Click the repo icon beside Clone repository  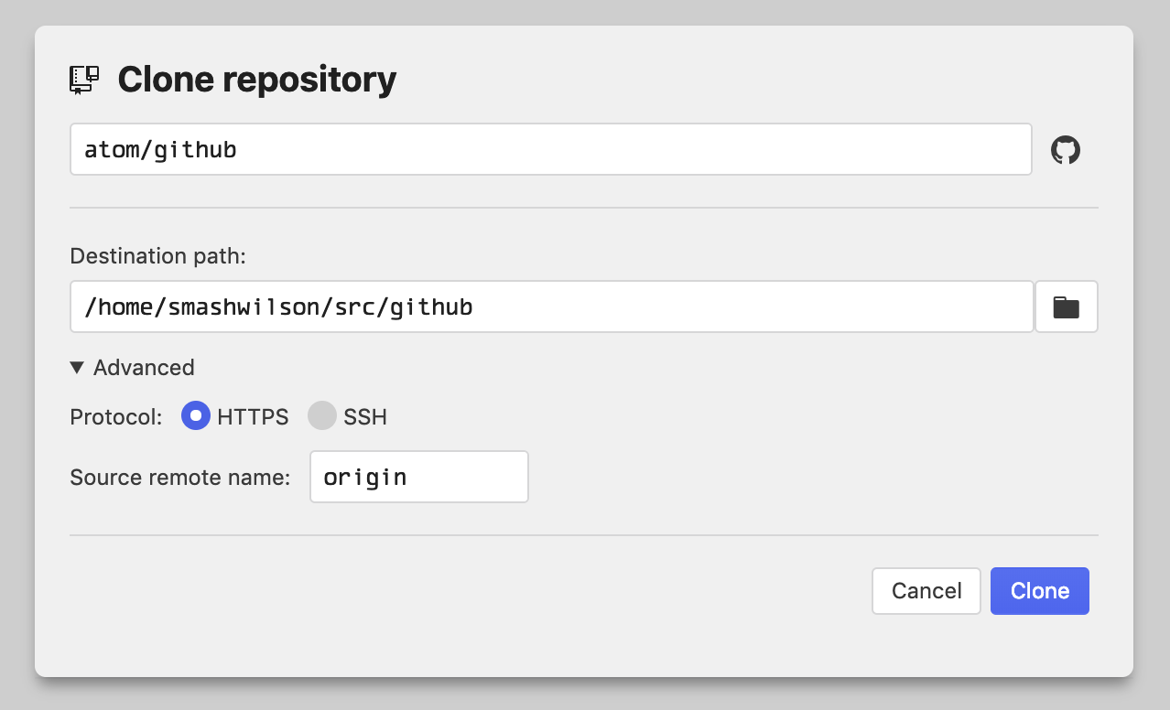pos(85,80)
